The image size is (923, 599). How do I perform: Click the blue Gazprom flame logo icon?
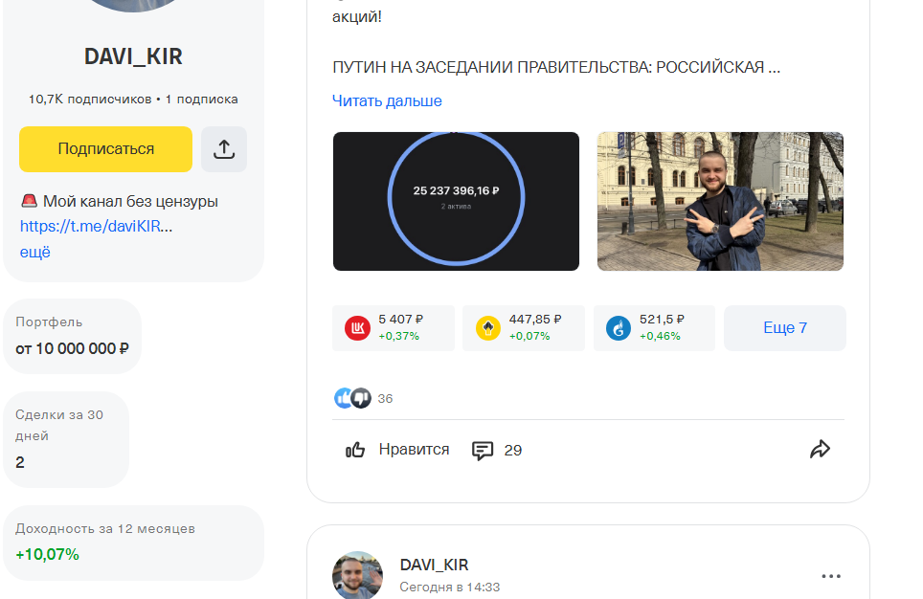[x=619, y=328]
